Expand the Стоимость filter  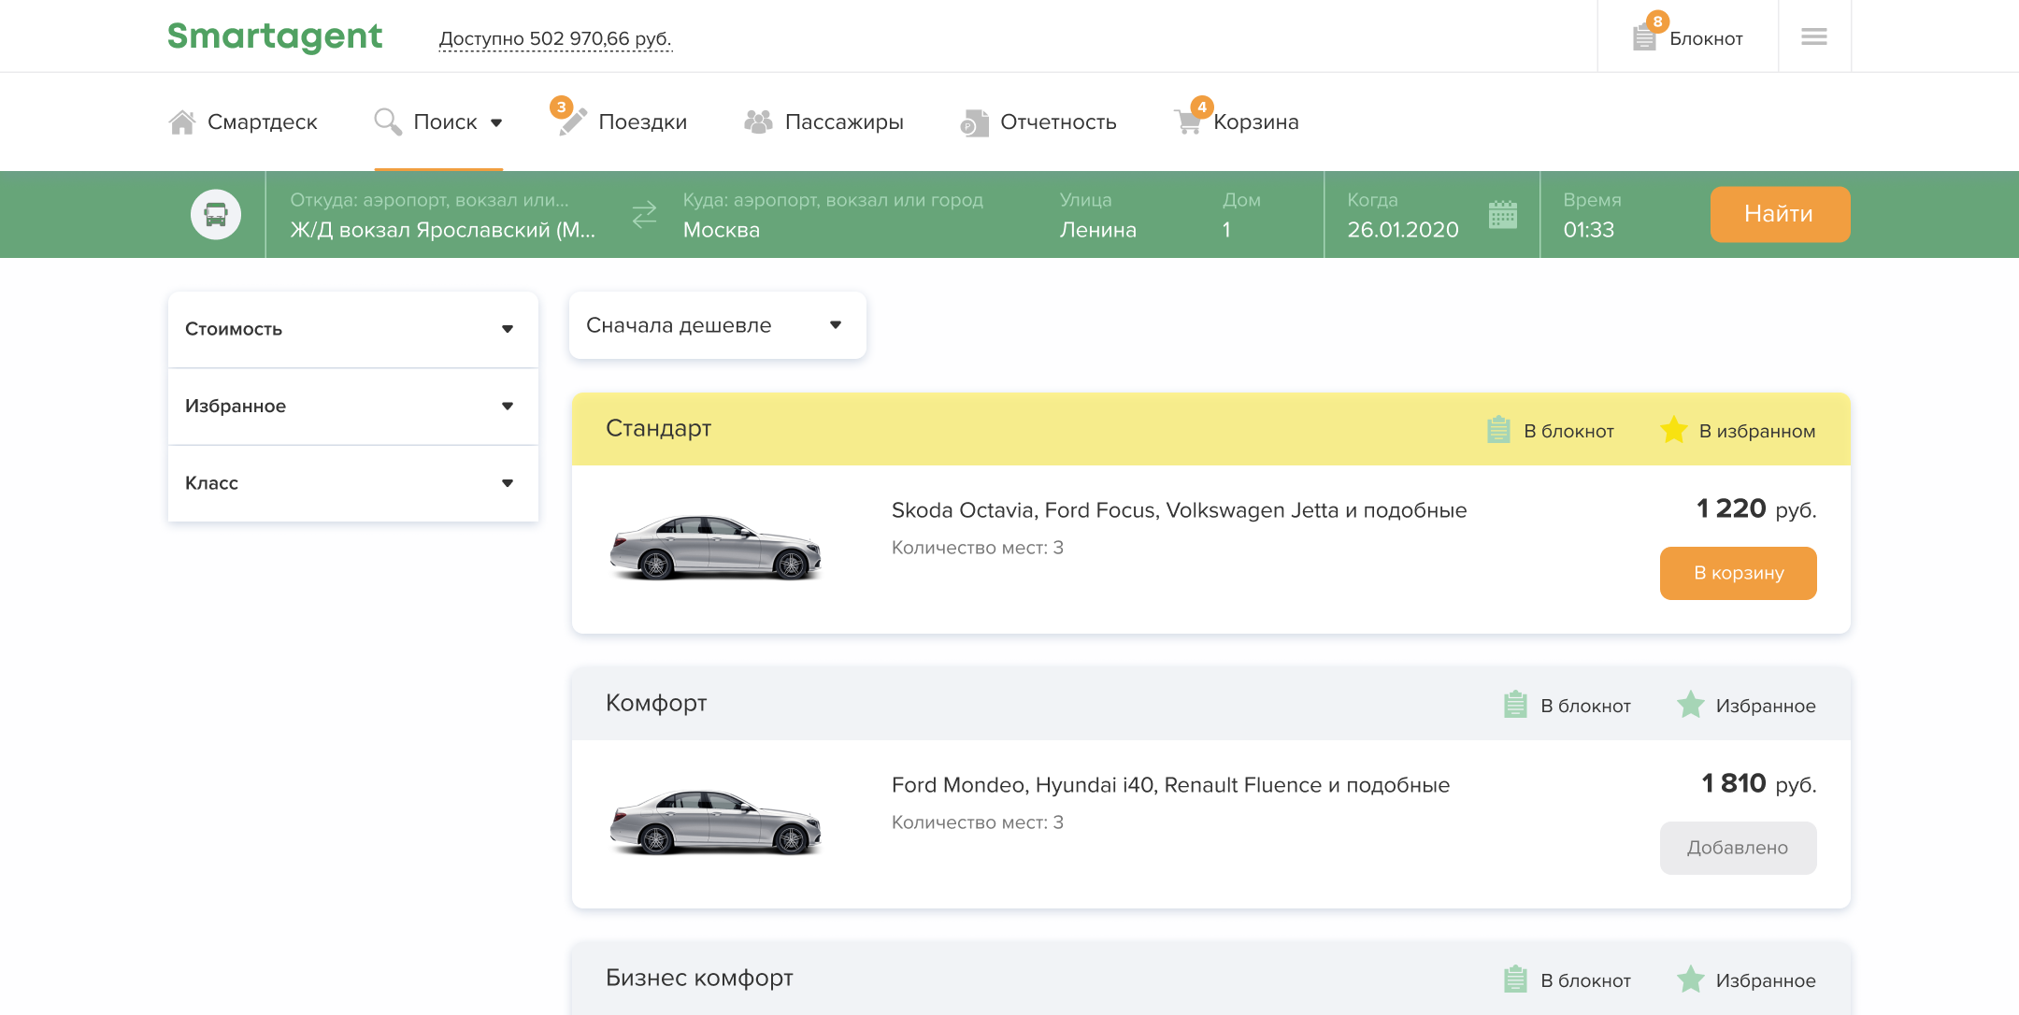point(352,329)
